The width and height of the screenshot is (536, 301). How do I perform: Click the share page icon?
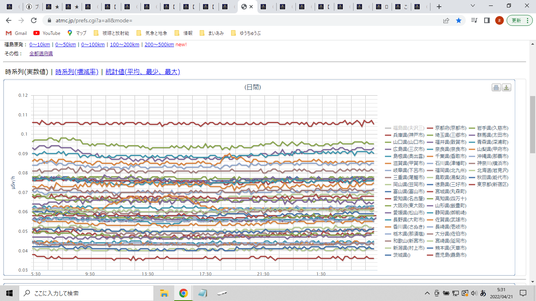click(x=446, y=20)
